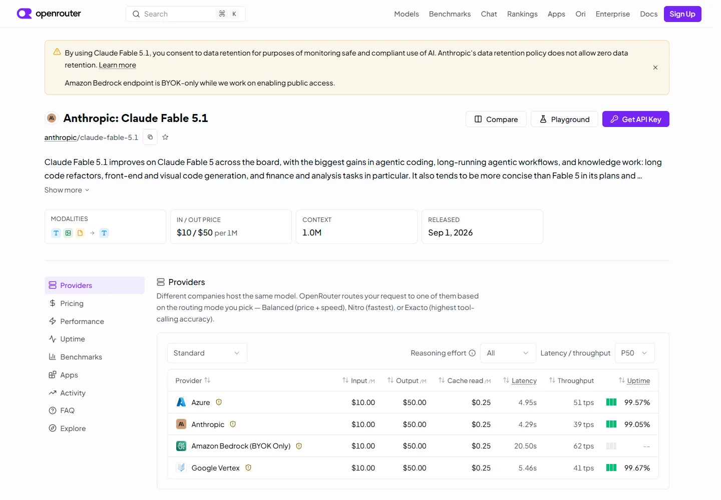Click the warning triangle icon in the banner
The height and width of the screenshot is (500, 721).
point(57,52)
